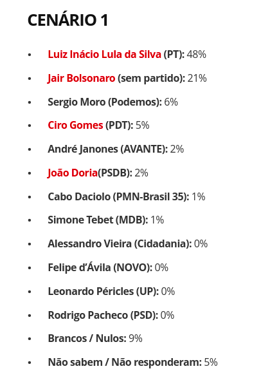Open the Jair Bolsonaro link
Screen dimensions: 261x380
(81, 79)
